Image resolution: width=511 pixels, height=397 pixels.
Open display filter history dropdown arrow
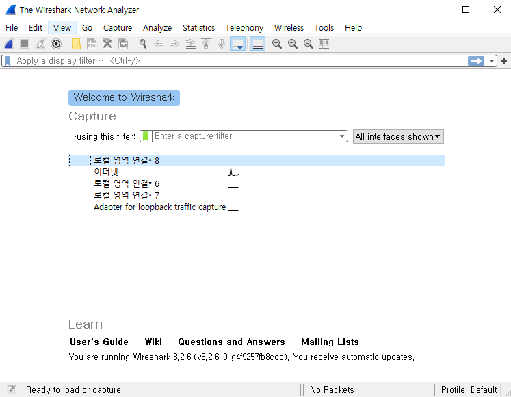pos(491,61)
